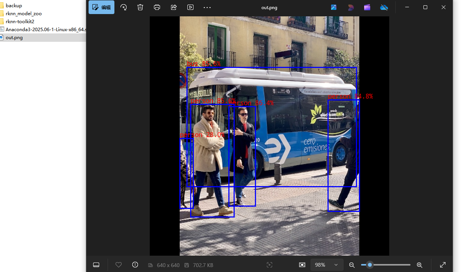The image size is (466, 272).
Task: Click the scan text icon in bottom bar
Action: tap(269, 265)
